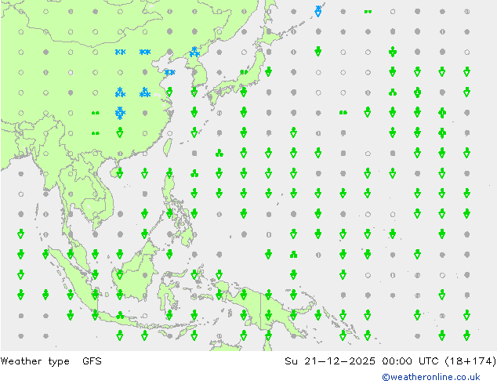The width and height of the screenshot is (497, 384).
Task: Click the blue double-snowflake symbol over the Yellow Sea
Action: 169,72
